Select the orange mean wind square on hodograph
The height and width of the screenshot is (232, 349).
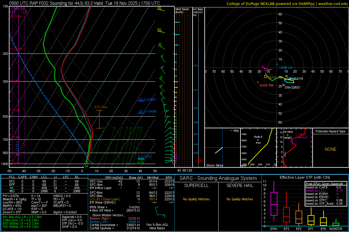[x=266, y=76]
